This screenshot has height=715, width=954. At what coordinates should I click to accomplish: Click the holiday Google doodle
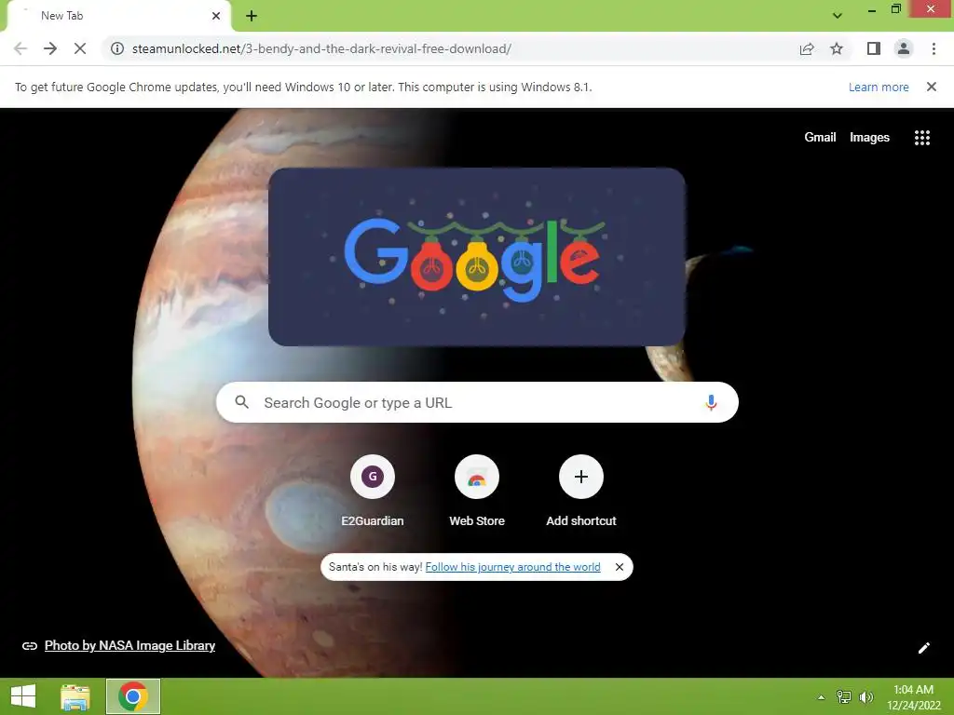477,257
